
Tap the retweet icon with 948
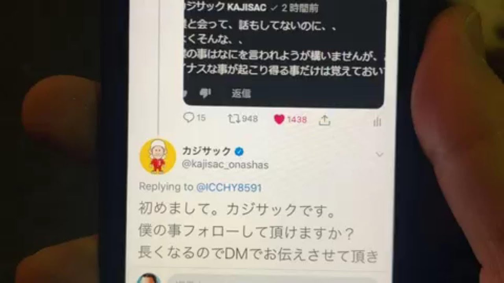pos(233,118)
